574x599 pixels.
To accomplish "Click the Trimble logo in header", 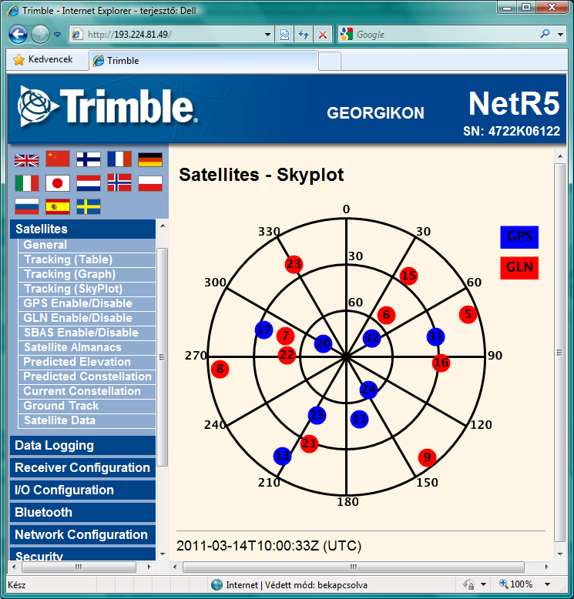I will tap(107, 105).
